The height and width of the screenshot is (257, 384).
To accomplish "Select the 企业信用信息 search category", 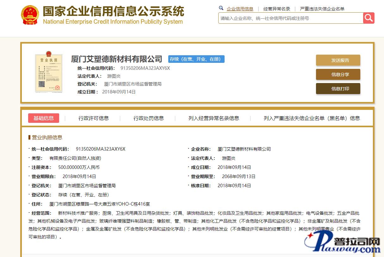I will coord(240,9).
